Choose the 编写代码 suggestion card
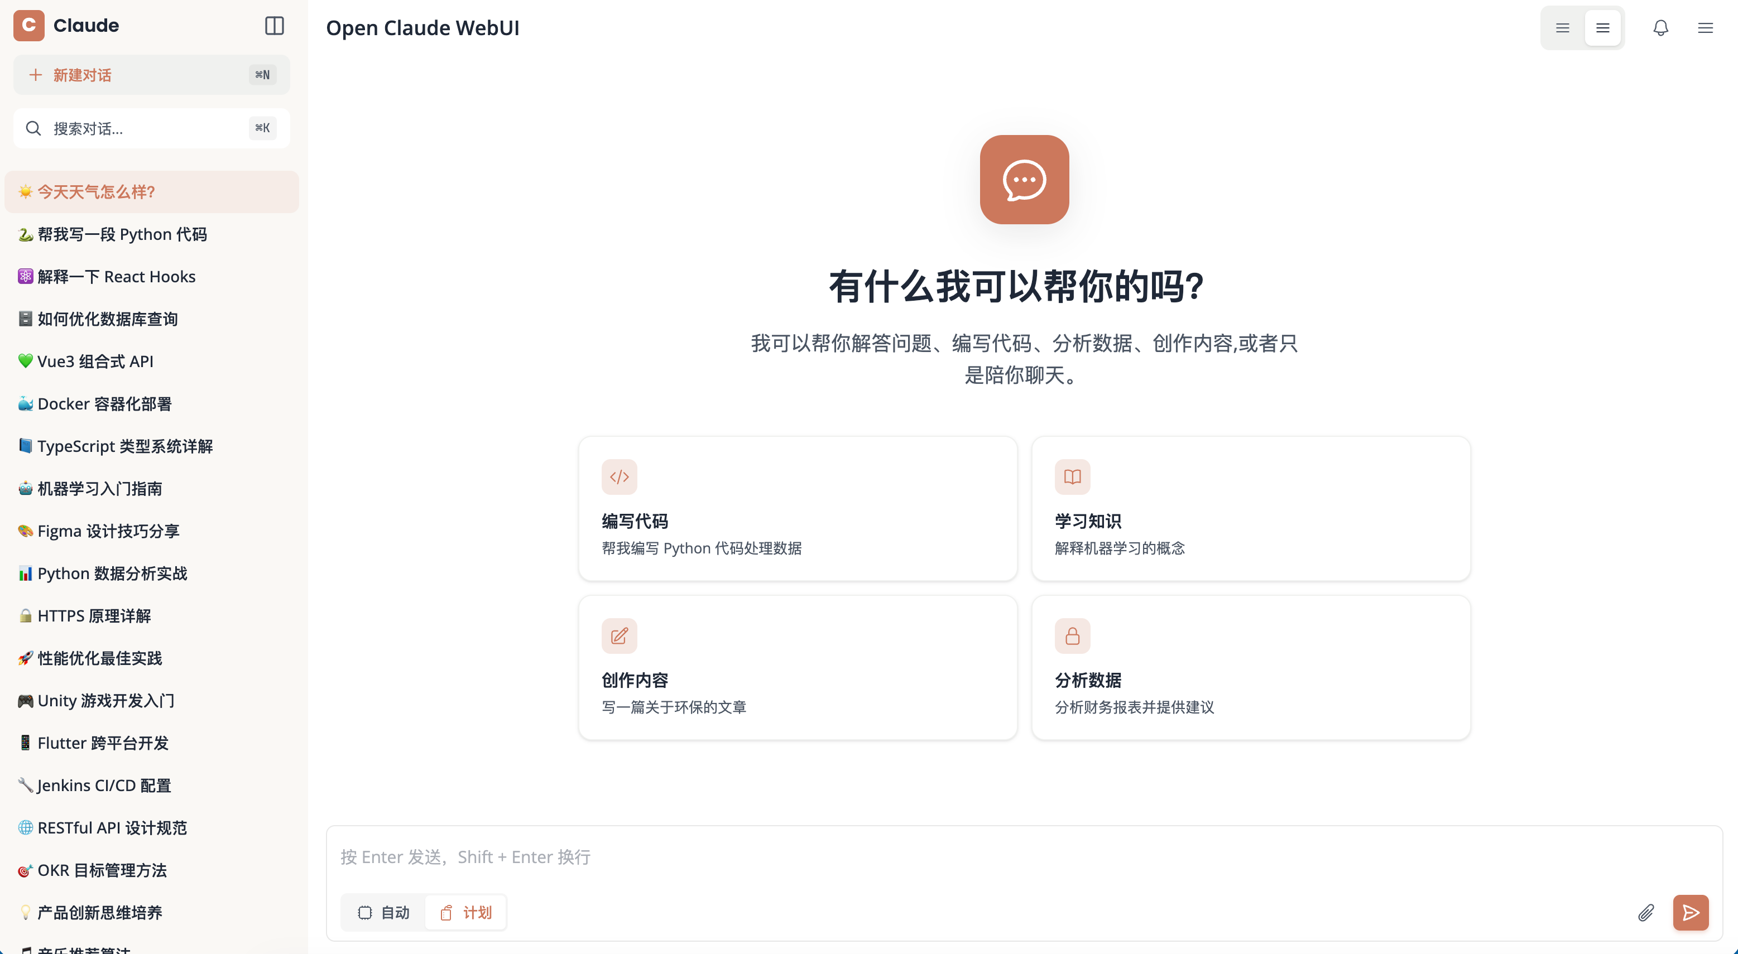 coord(798,508)
